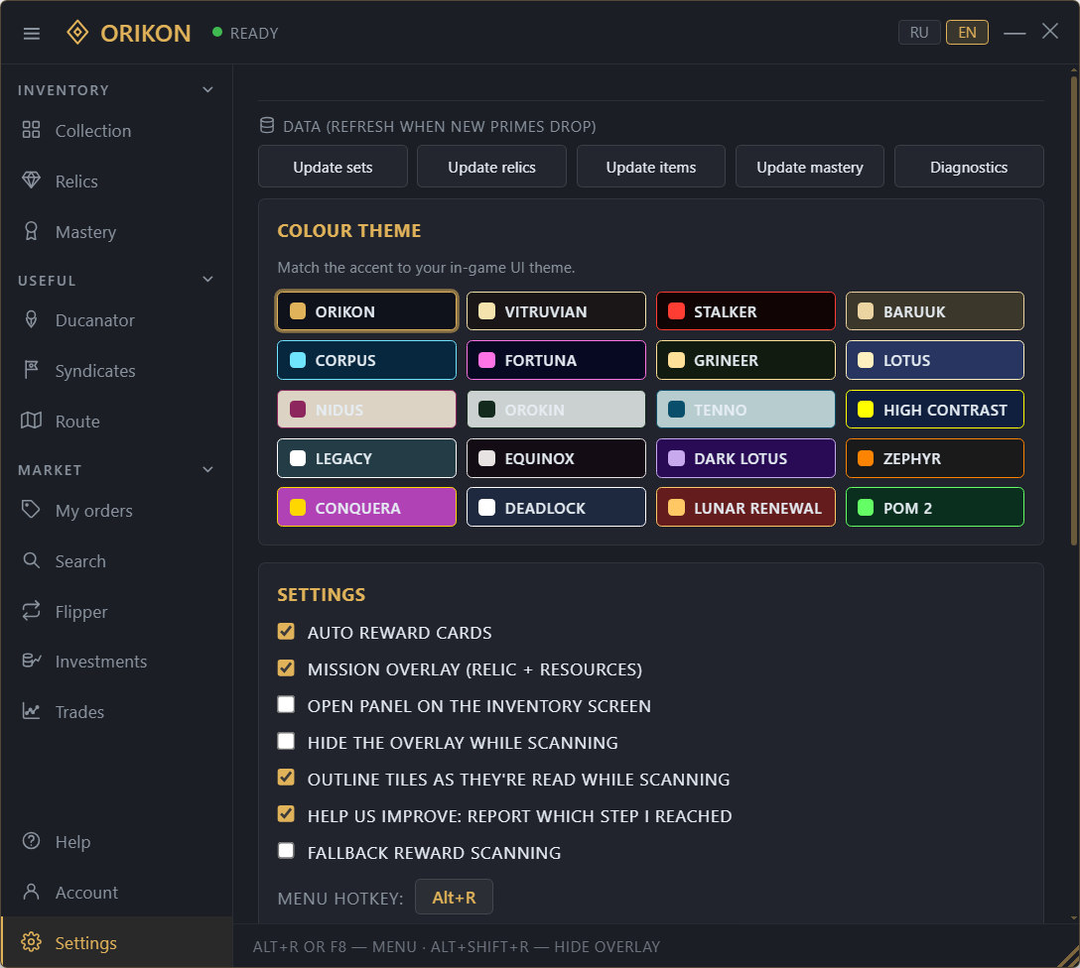Choose the VITRUVIAN colour theme
This screenshot has height=968, width=1080.
tap(556, 311)
